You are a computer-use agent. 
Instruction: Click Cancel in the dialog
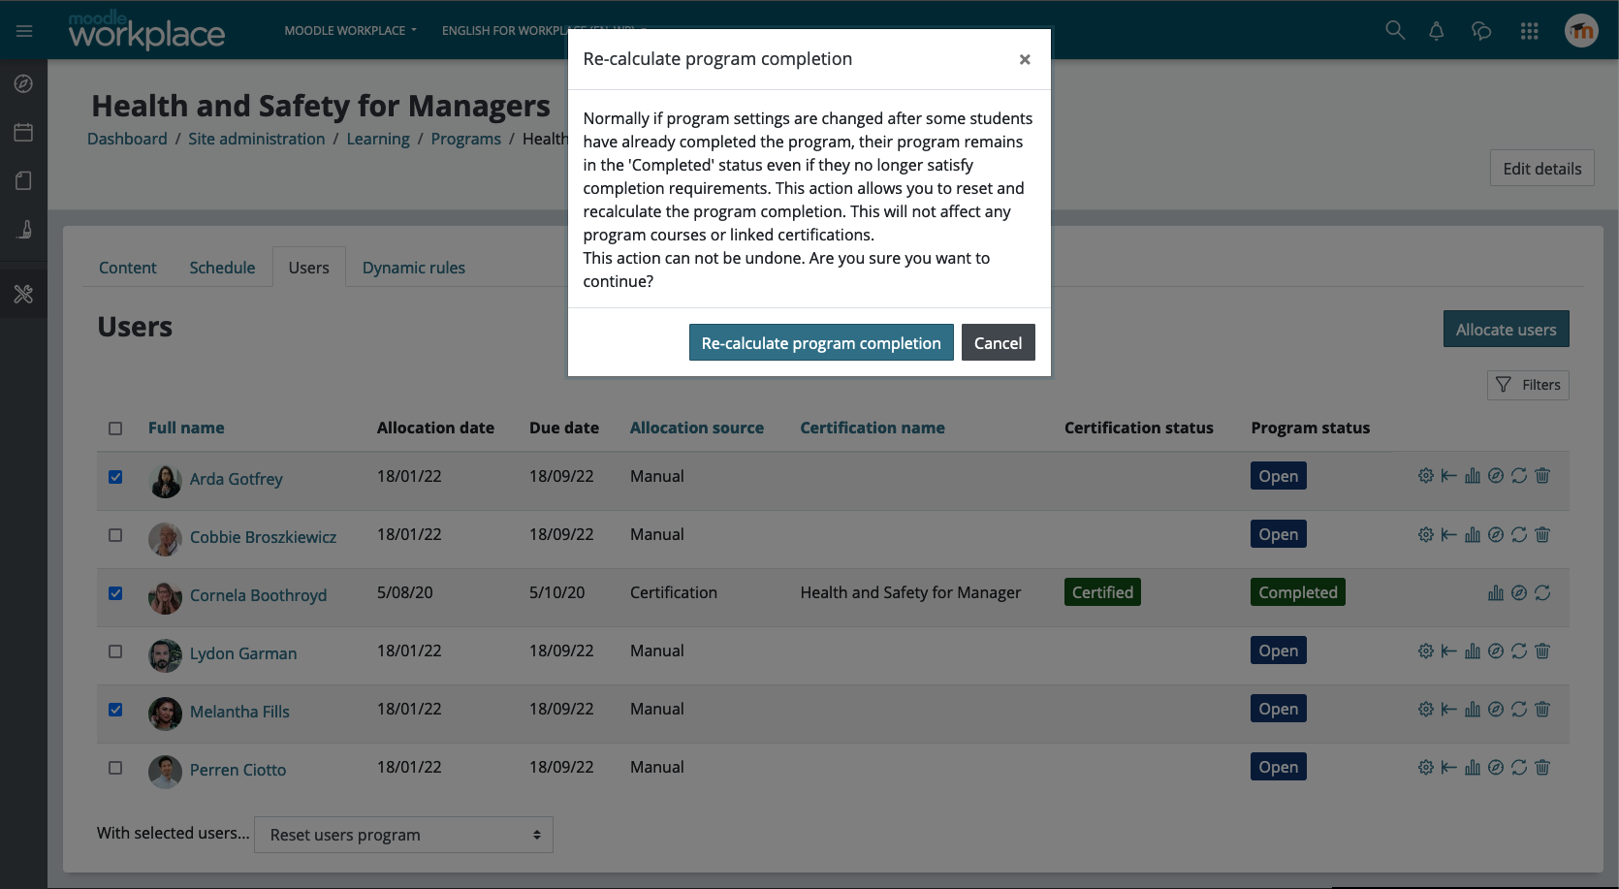(x=998, y=343)
